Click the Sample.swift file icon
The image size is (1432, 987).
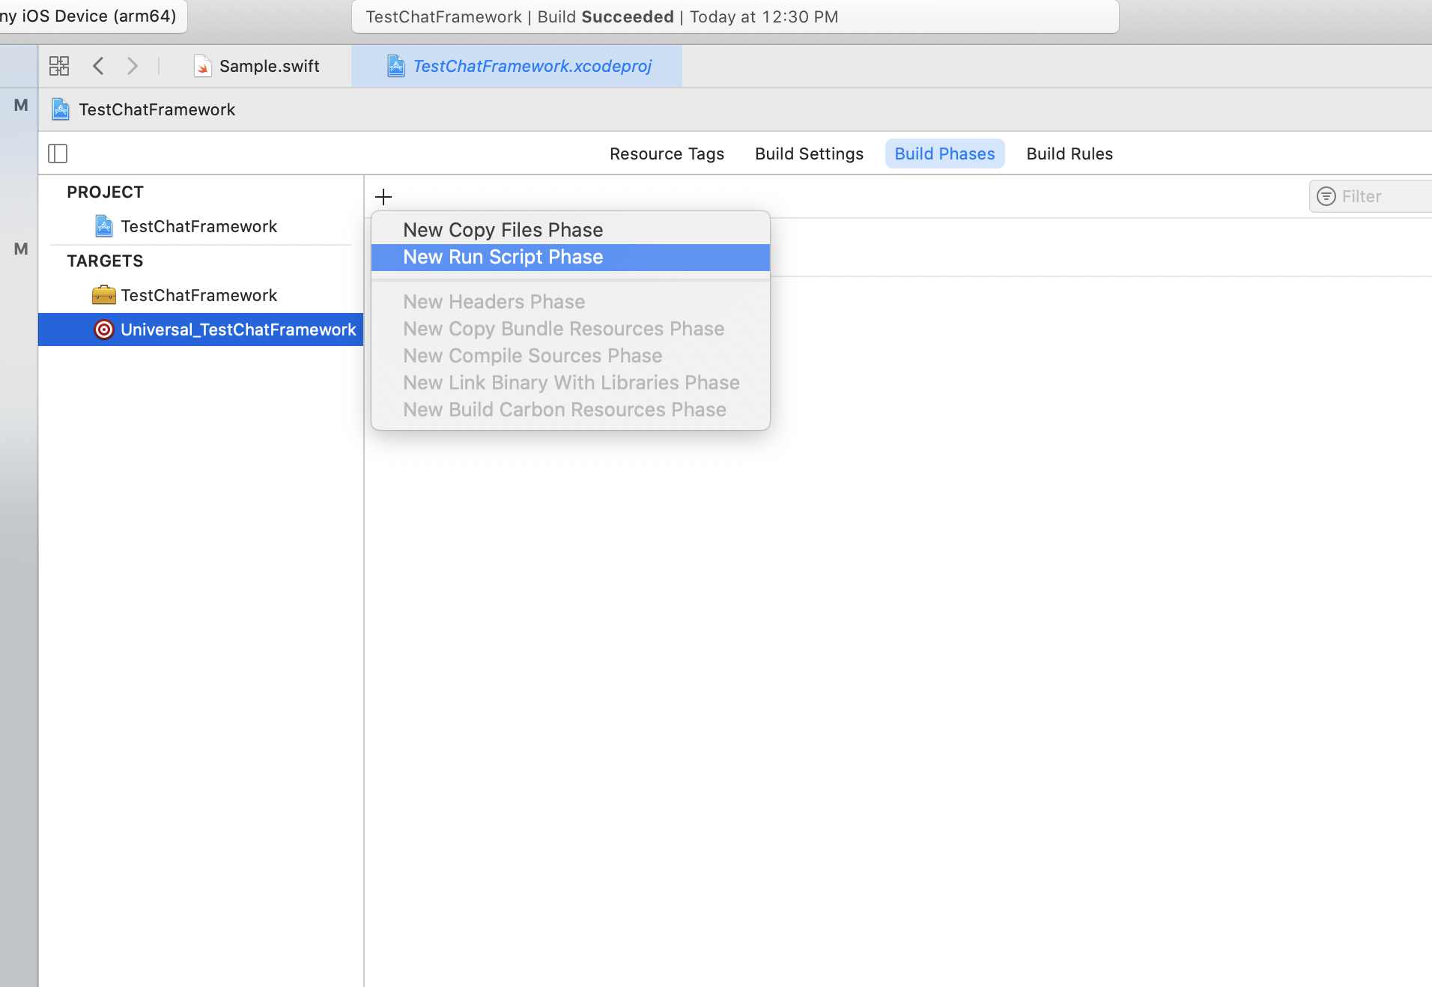coord(202,66)
